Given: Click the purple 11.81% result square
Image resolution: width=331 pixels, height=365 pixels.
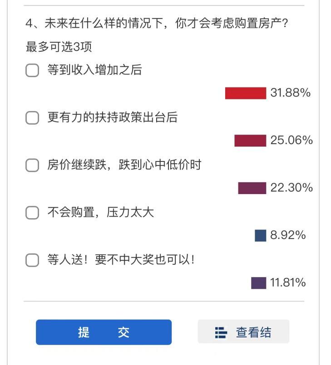Looking at the screenshot, I should [259, 283].
